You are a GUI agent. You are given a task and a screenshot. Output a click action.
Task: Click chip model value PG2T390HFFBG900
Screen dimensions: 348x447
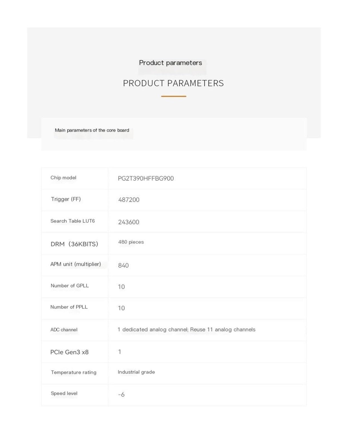click(146, 178)
